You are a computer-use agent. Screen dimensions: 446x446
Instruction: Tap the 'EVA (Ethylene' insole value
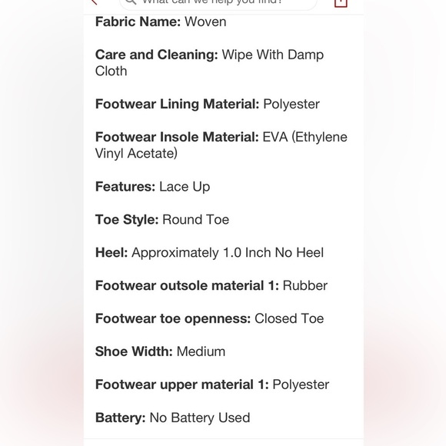pyautogui.click(x=305, y=137)
